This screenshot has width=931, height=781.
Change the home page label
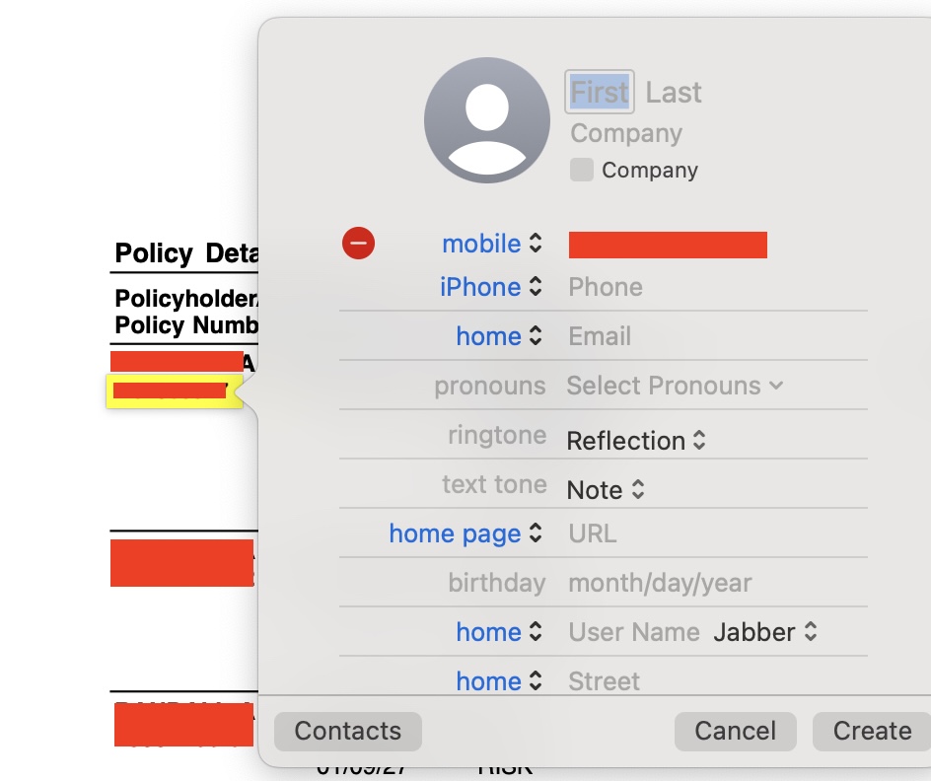point(465,533)
